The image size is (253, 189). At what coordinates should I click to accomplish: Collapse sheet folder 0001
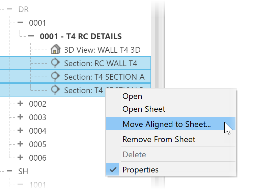tap(20, 22)
